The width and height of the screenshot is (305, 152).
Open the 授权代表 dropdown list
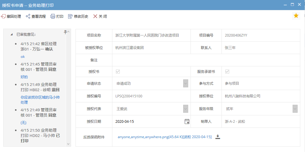click(186, 109)
